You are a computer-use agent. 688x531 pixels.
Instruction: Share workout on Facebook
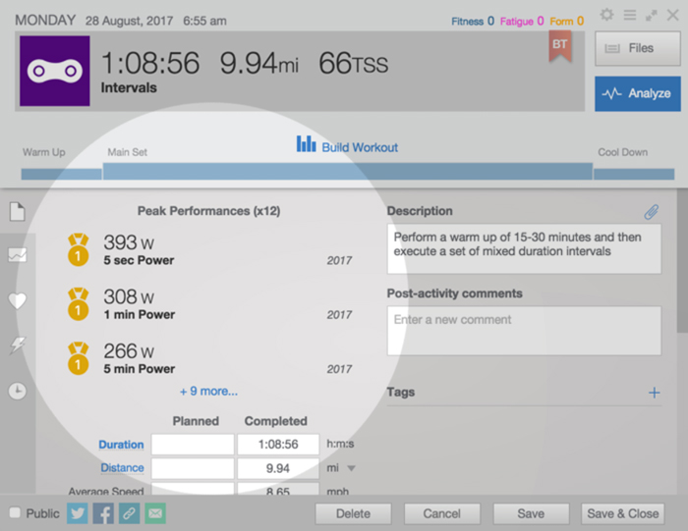[103, 513]
